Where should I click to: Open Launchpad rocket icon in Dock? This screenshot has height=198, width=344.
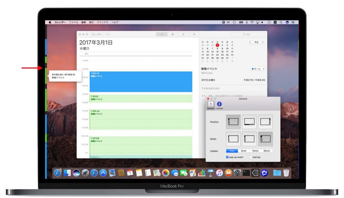(85, 173)
